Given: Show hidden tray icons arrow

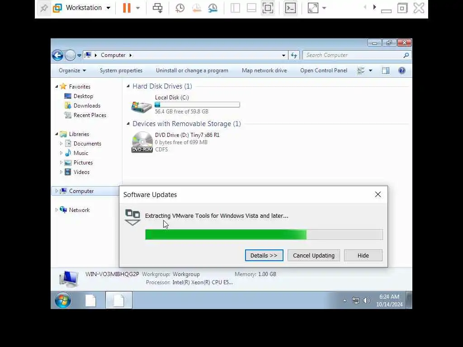Looking at the screenshot, I should [345, 300].
